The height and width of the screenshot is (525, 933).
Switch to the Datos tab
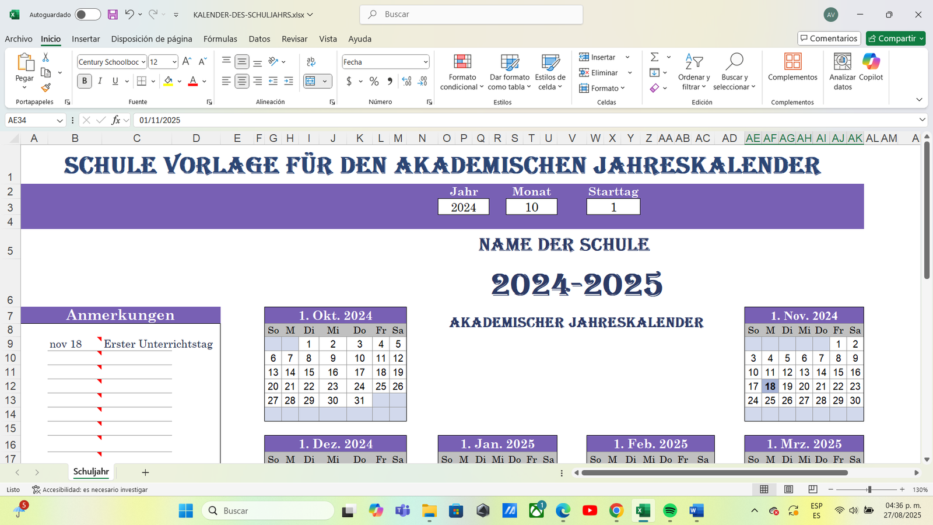point(259,38)
